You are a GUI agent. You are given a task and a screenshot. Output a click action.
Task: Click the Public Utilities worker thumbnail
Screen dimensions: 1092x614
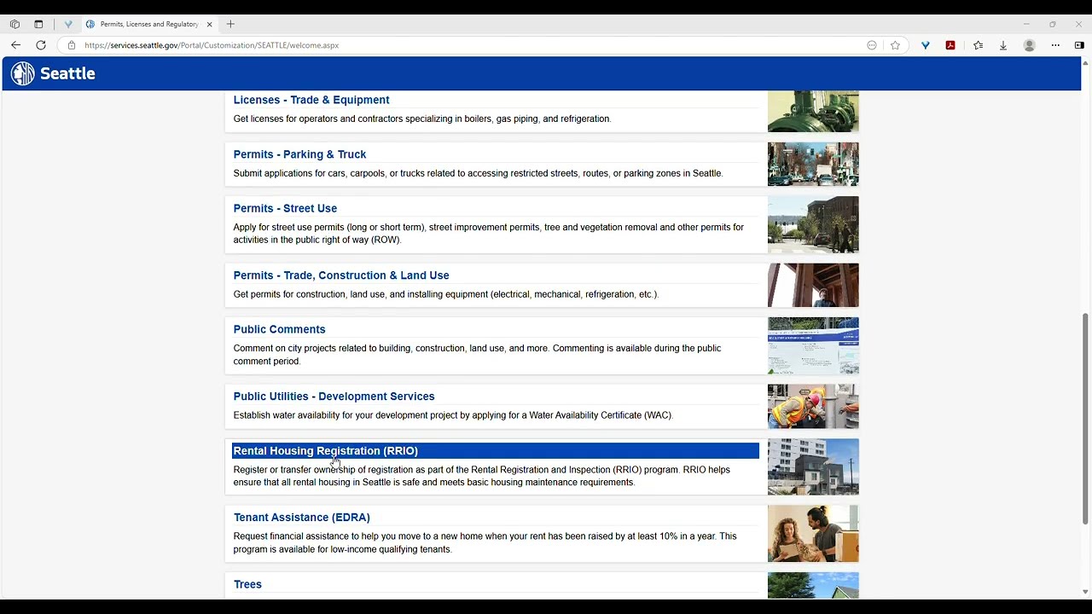(813, 406)
